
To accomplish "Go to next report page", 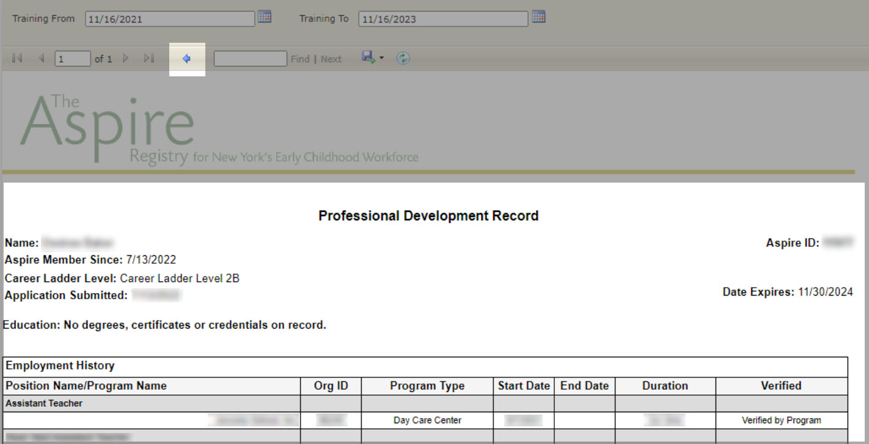I will coord(126,59).
